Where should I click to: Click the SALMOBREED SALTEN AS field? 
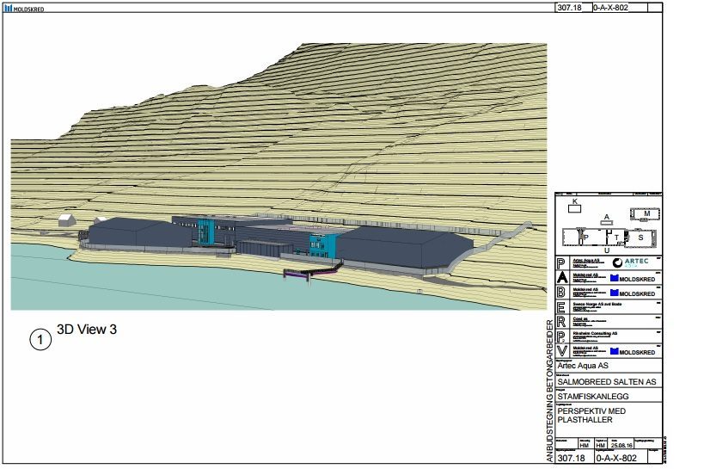tap(607, 381)
